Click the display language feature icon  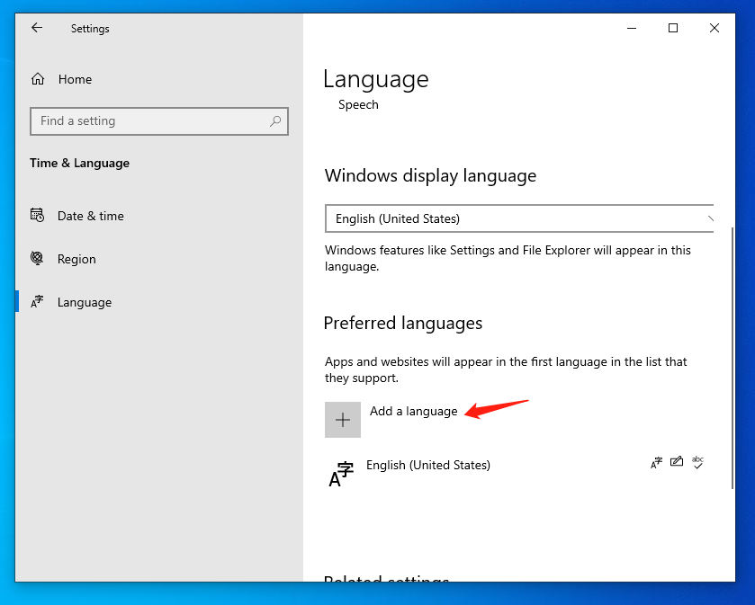[x=656, y=463]
